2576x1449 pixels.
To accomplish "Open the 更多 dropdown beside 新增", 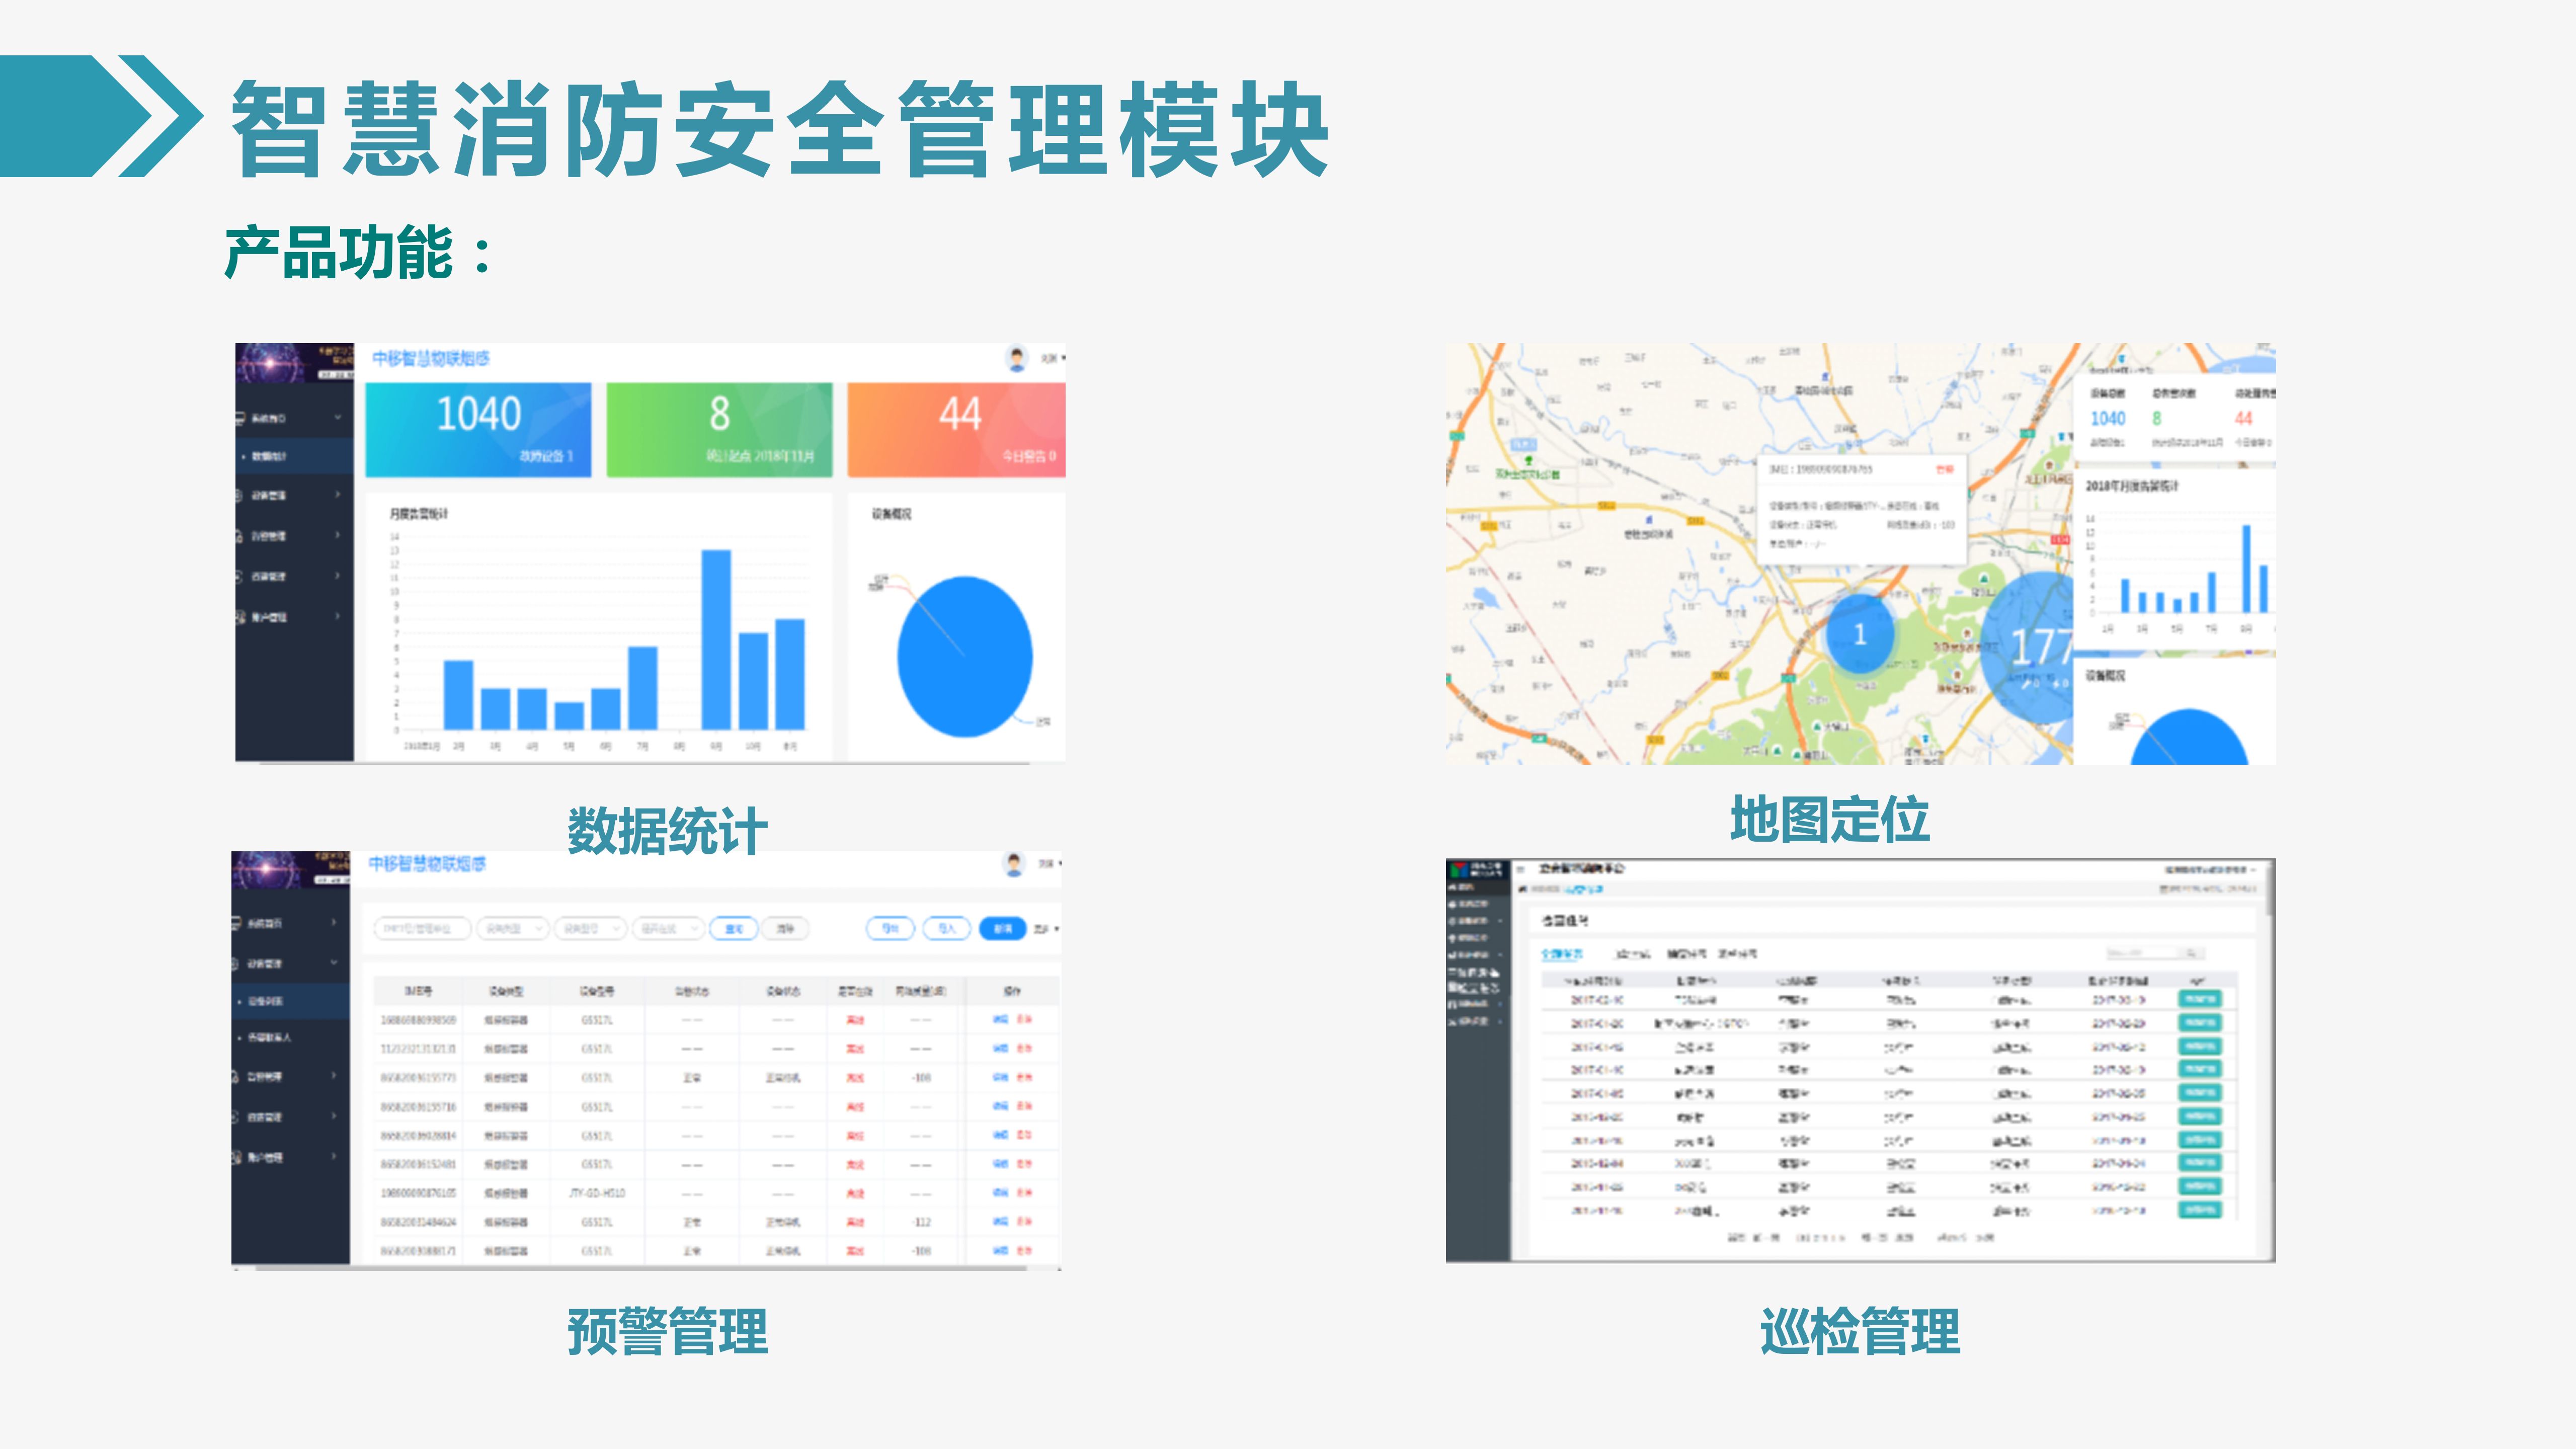I will tap(1047, 929).
